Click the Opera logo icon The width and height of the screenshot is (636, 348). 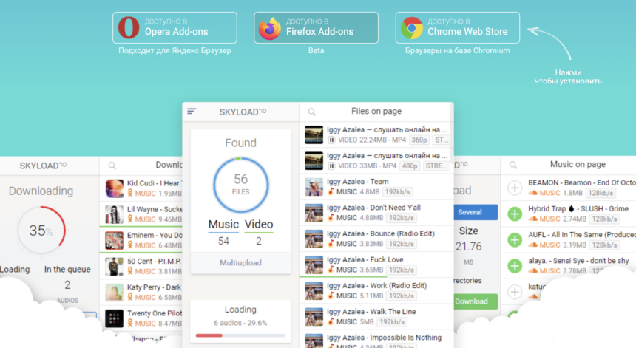129,28
